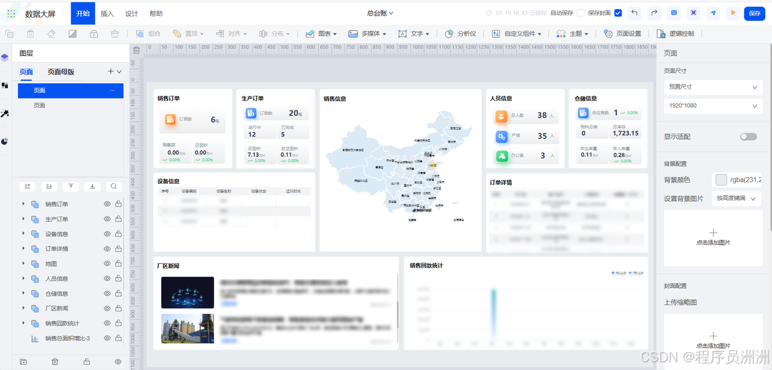Add a new page with plus icon

click(x=110, y=72)
